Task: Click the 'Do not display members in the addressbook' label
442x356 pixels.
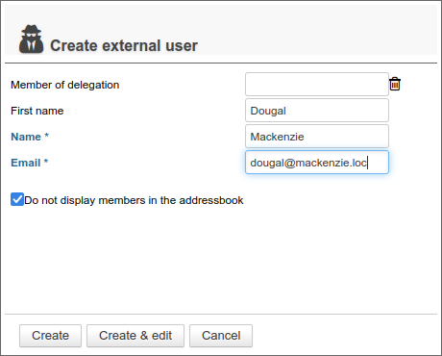Action: point(134,200)
